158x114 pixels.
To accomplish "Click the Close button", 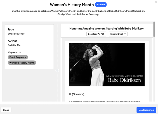I will coord(6,110).
